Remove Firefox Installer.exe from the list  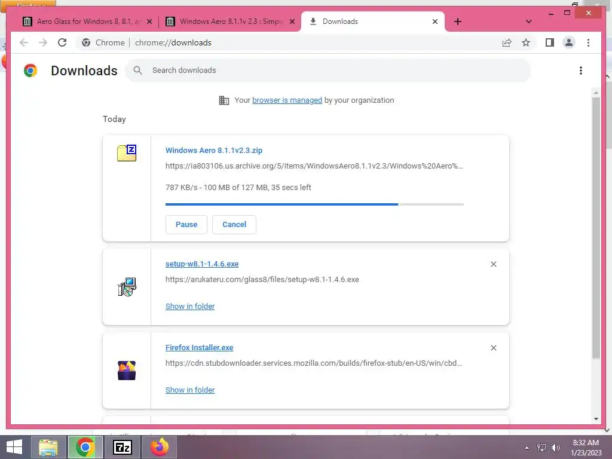coord(493,348)
